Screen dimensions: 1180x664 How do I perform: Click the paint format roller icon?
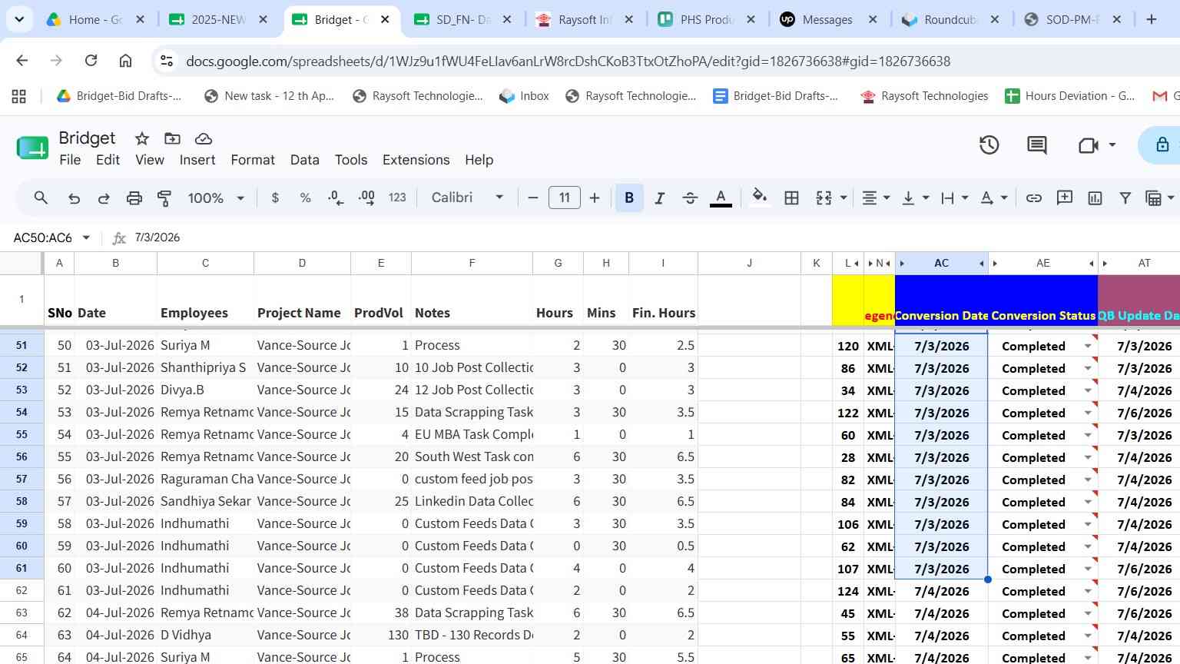click(164, 198)
